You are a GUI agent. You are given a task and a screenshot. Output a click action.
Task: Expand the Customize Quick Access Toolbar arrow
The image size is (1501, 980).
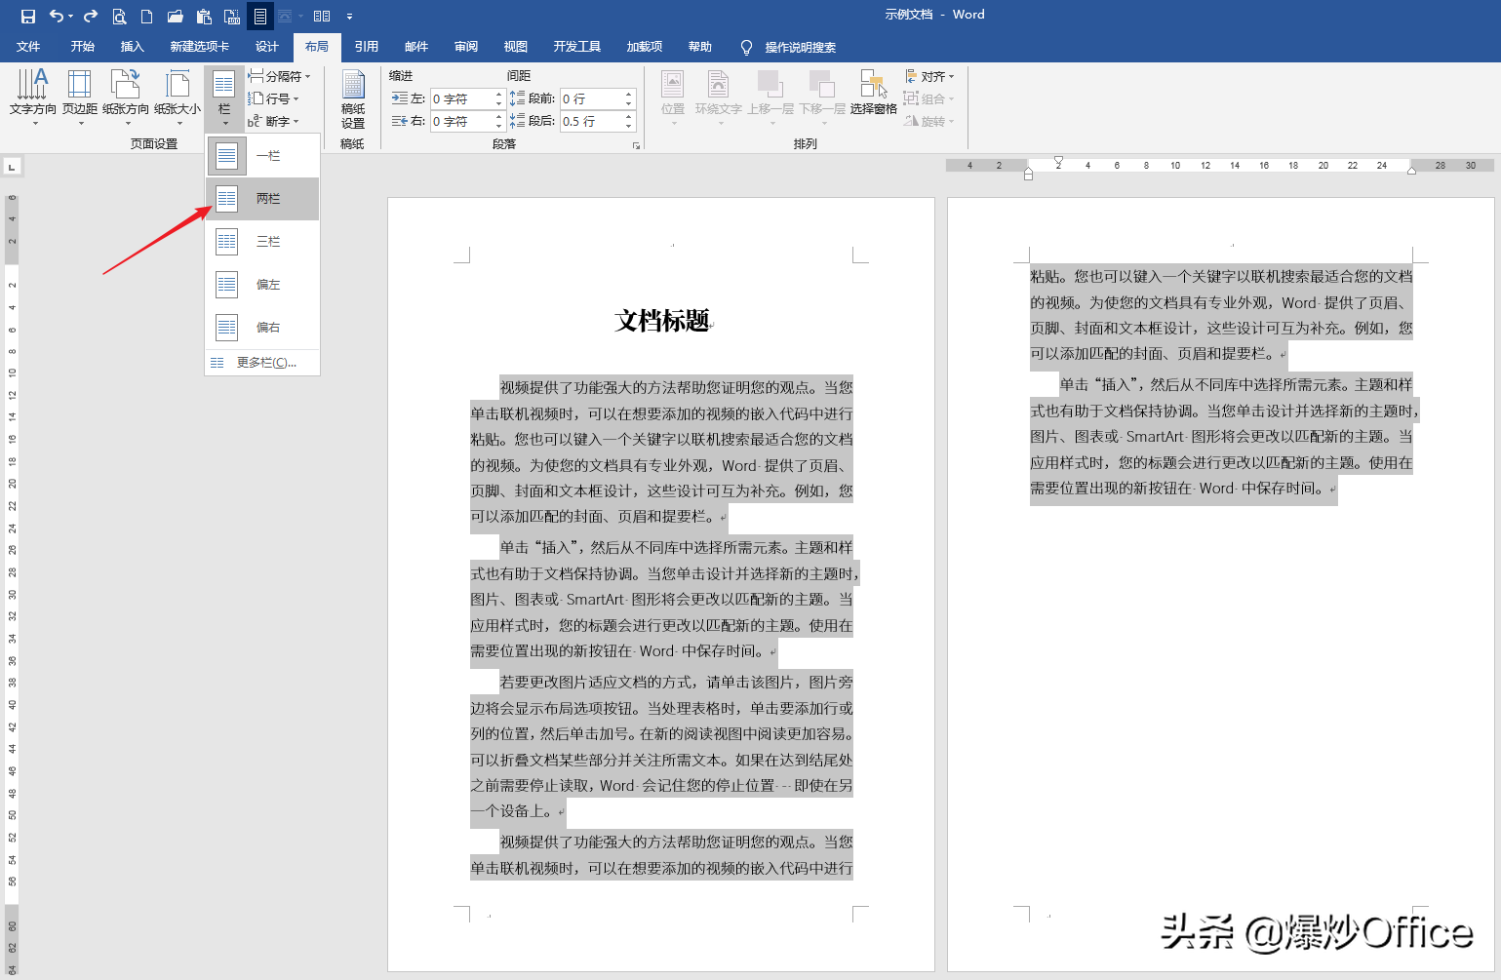pos(349,17)
